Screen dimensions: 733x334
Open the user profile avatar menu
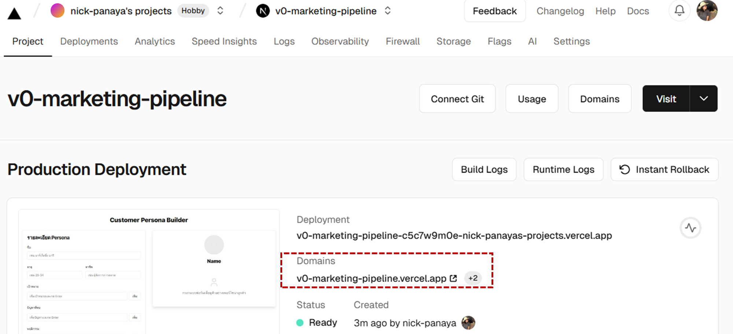707,11
